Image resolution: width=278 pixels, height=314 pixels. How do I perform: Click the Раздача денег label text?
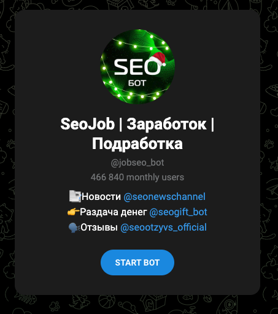click(x=114, y=212)
